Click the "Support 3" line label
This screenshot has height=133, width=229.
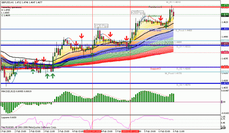155,69
